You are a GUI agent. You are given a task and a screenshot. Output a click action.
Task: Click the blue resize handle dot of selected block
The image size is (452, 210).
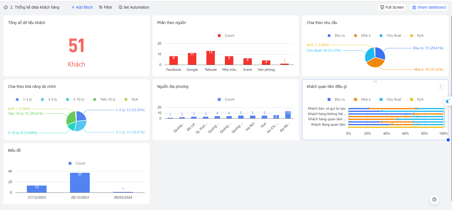[448, 140]
